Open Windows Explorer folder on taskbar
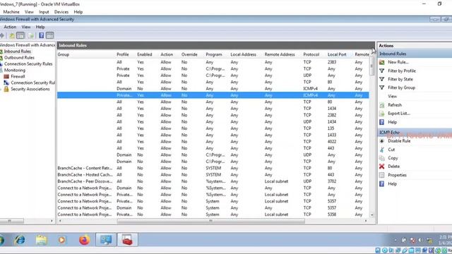The image size is (452, 254). (x=41, y=240)
